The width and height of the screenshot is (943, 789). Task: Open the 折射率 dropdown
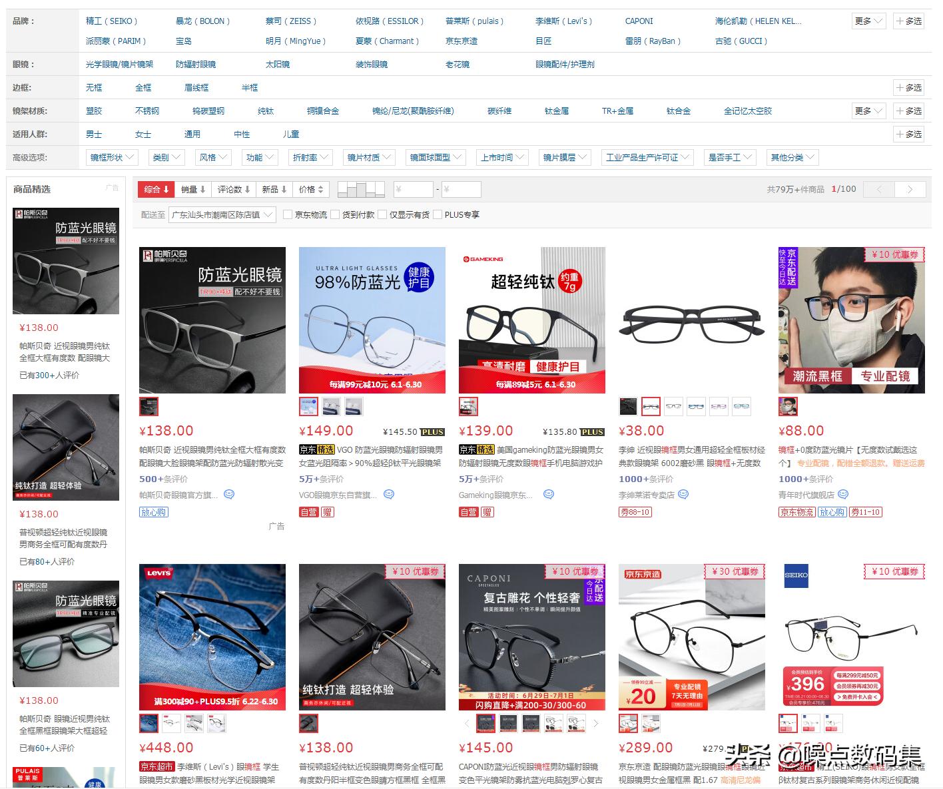click(310, 158)
